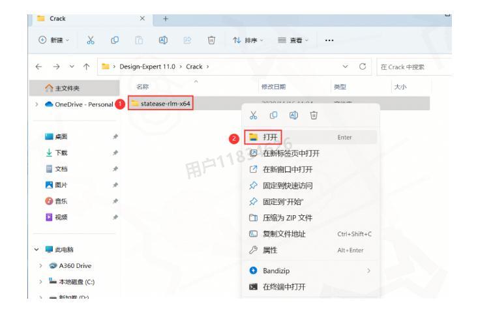Image resolution: width=478 pixels, height=313 pixels.
Task: Choose 固定到"开始" in the context menu
Action: pos(310,201)
